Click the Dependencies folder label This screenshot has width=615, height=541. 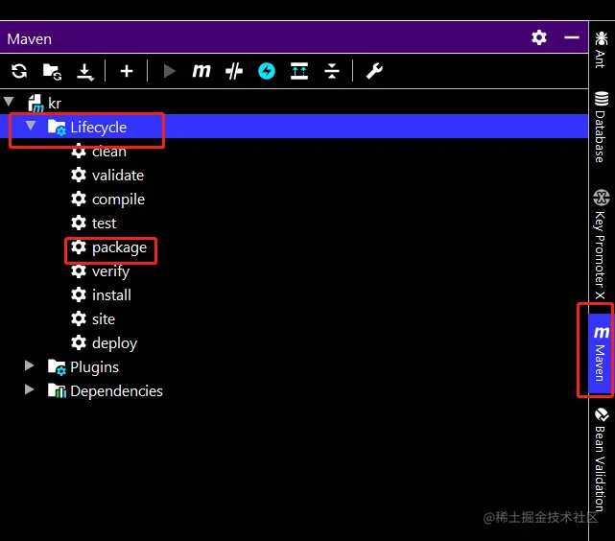point(116,391)
